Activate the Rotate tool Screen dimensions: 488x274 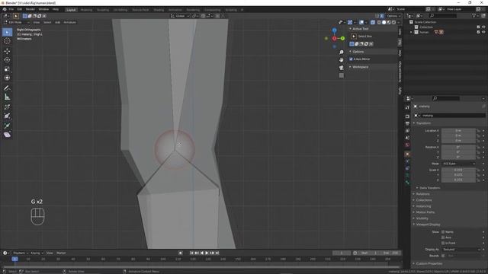point(7,59)
